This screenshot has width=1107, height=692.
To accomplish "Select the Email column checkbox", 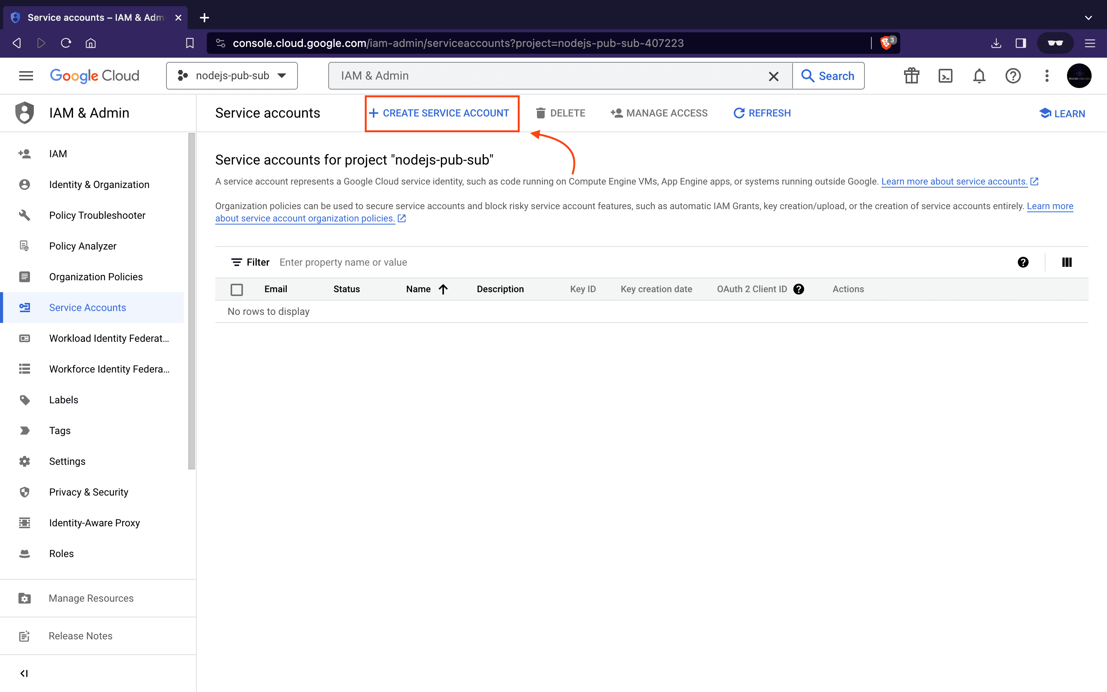I will (237, 289).
